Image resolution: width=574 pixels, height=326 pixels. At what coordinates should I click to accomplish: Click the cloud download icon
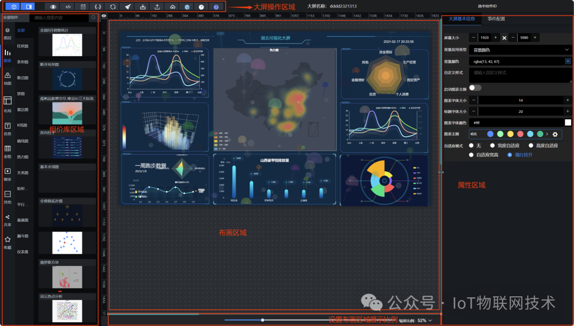point(172,6)
